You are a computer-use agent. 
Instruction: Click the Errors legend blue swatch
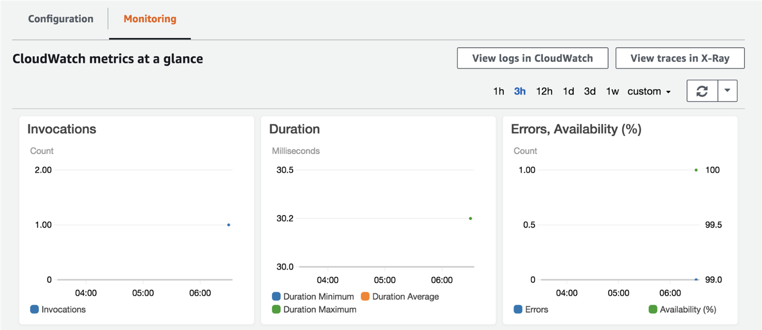(x=518, y=310)
